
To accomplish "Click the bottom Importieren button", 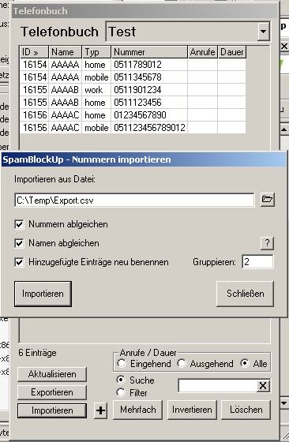I will click(x=52, y=410).
